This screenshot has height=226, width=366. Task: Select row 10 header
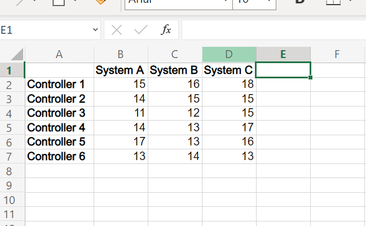point(12,200)
